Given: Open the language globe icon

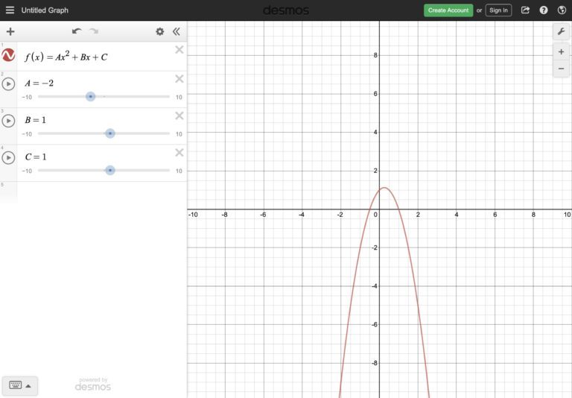Looking at the screenshot, I should click(562, 10).
